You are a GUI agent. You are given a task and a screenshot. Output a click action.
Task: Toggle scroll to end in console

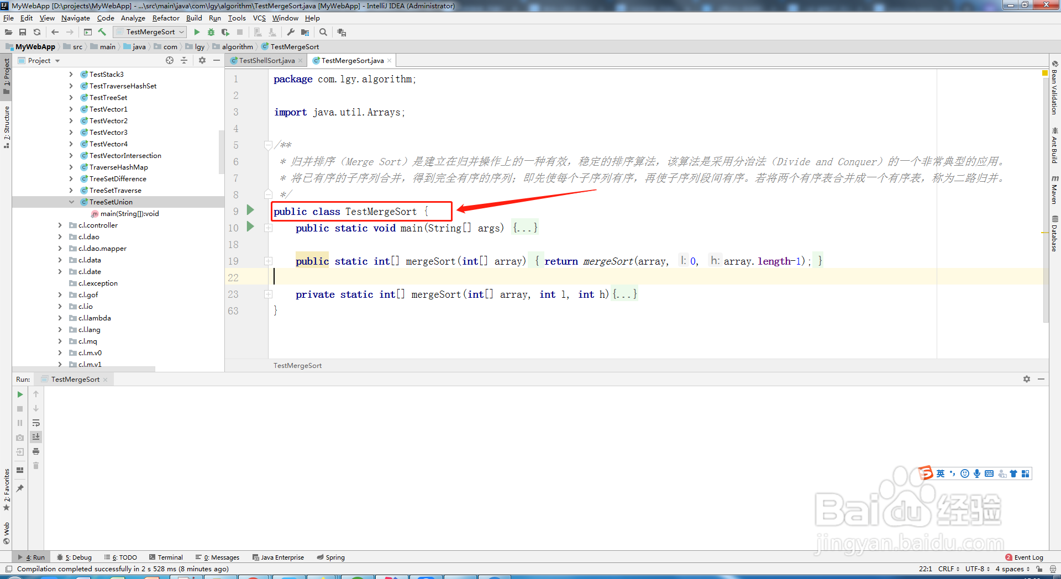[36, 437]
